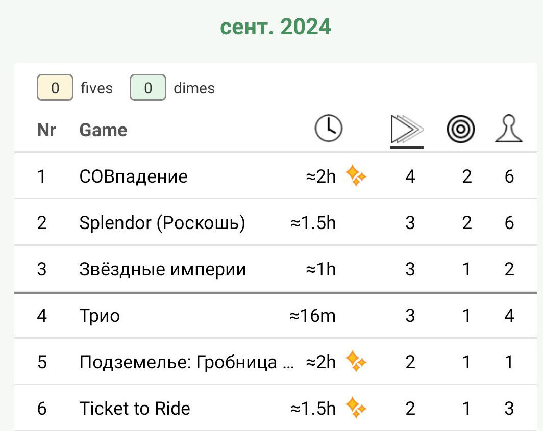The height and width of the screenshot is (431, 543).
Task: Select the Ticket to Ride row
Action: click(x=135, y=408)
